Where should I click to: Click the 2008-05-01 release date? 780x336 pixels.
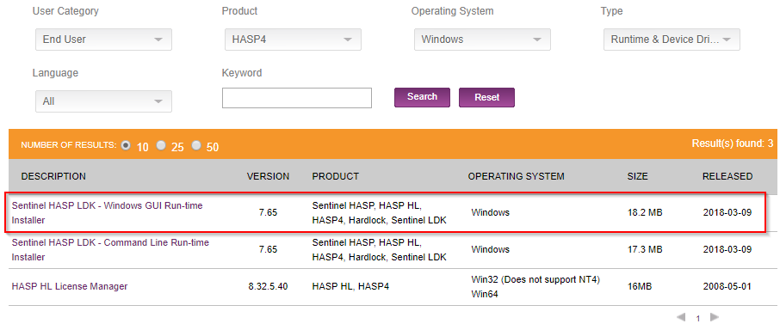coord(727,286)
